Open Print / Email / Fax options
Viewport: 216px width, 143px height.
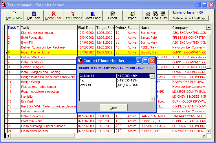tap(156, 16)
